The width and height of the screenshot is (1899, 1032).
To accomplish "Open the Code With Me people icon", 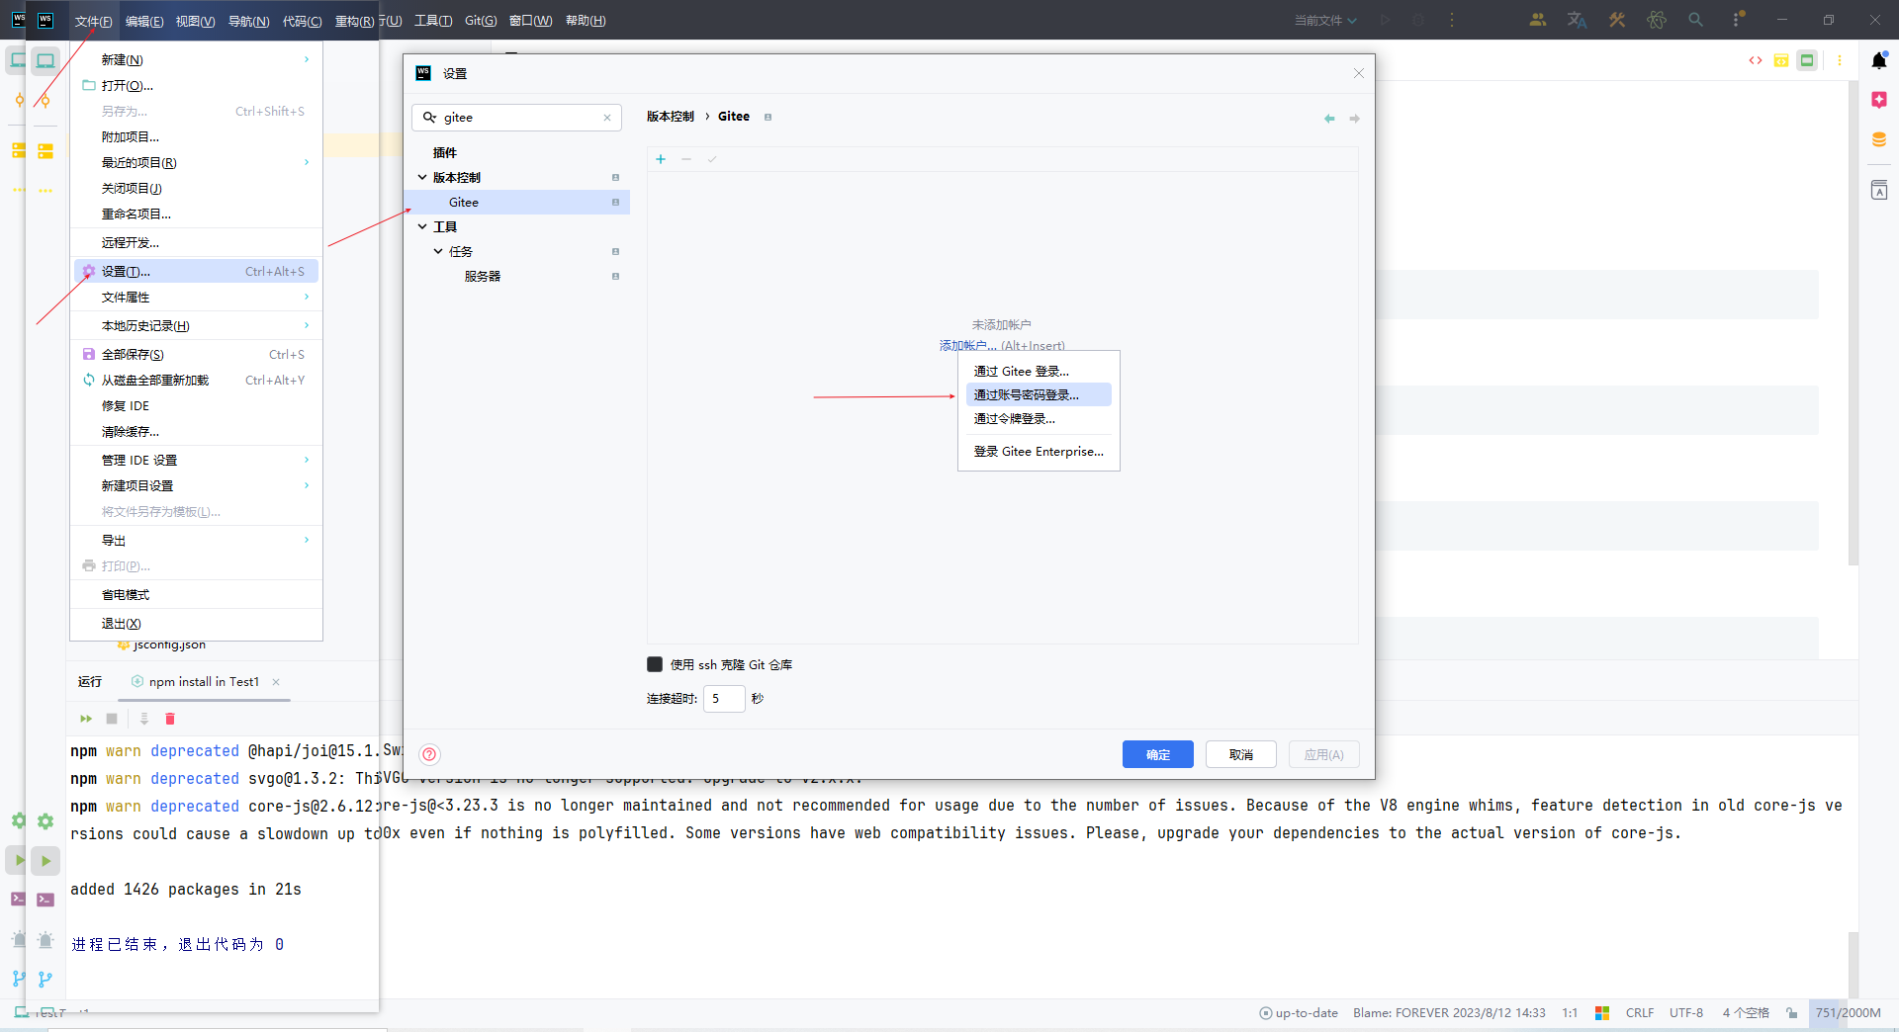I will 1538,20.
